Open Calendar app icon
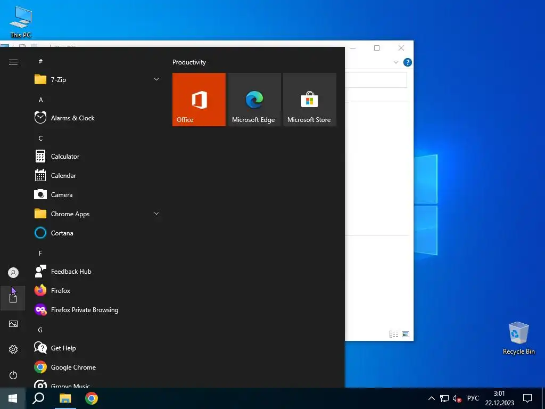The width and height of the screenshot is (545, 409). coord(40,175)
